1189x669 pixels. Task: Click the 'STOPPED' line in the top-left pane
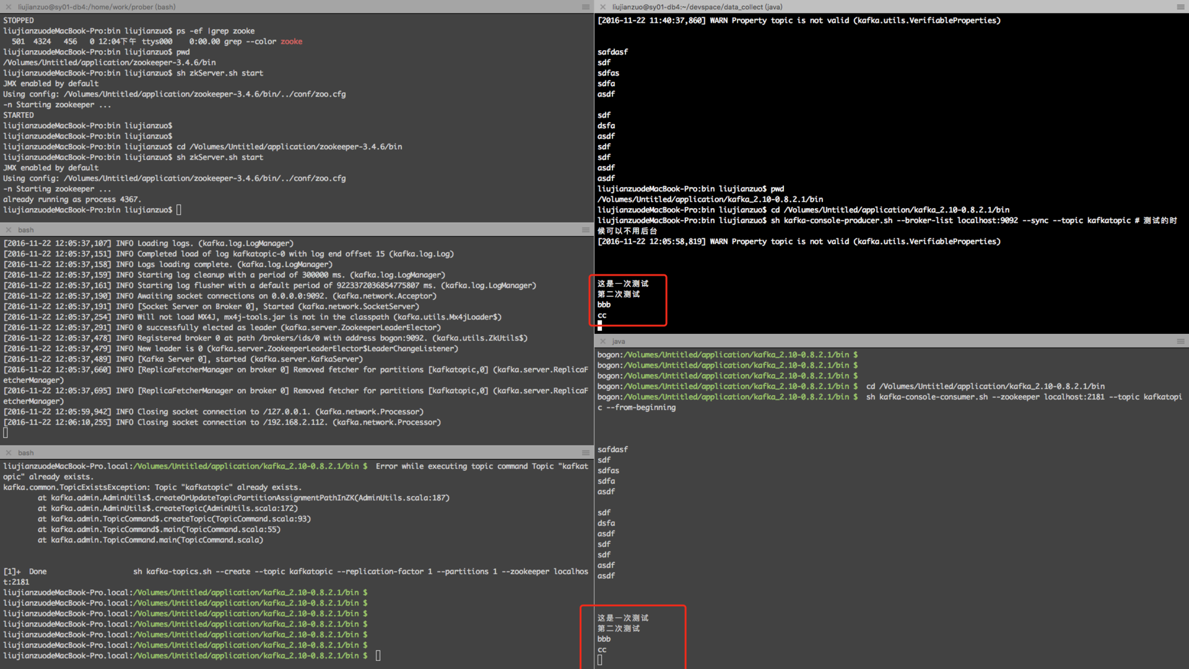(19, 20)
